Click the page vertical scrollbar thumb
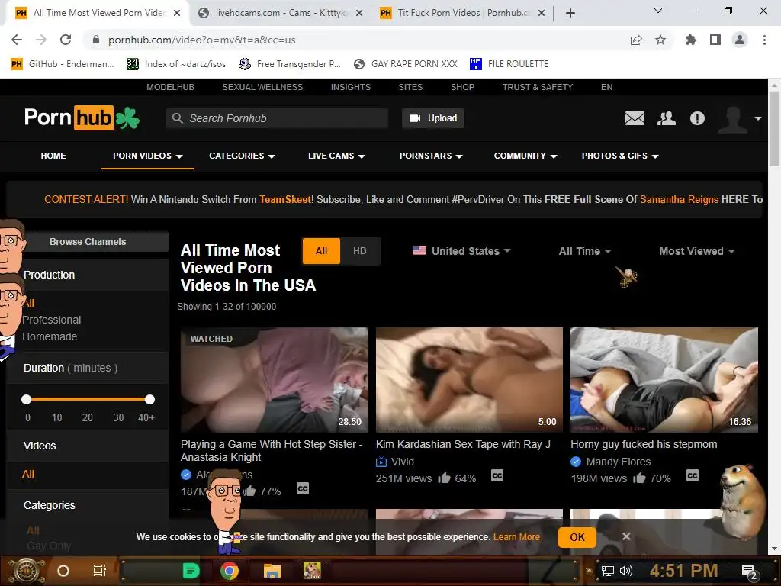781x586 pixels. coord(774,128)
